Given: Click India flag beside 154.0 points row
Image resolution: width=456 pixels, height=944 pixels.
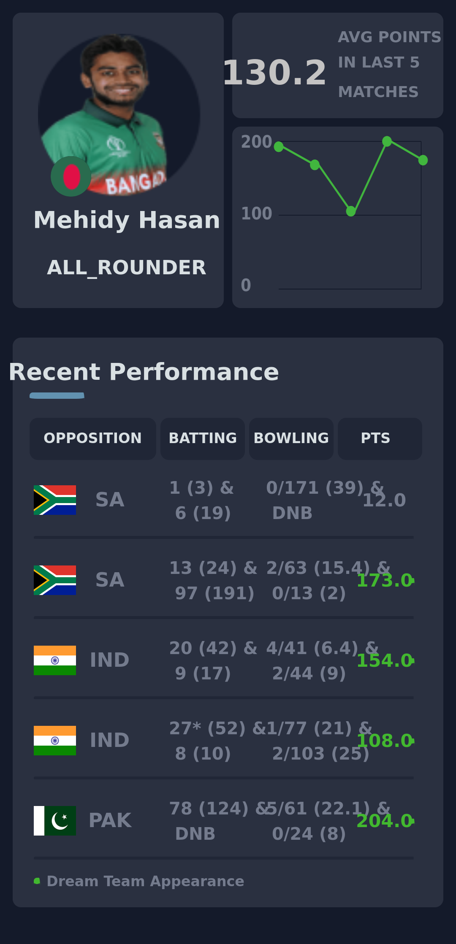Looking at the screenshot, I should pyautogui.click(x=55, y=660).
